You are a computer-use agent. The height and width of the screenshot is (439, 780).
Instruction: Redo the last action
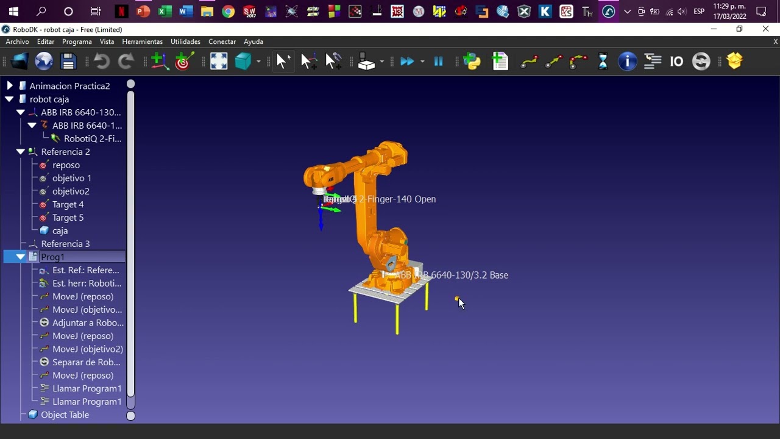tap(126, 61)
